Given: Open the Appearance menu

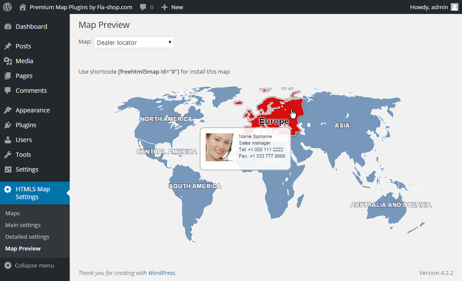Looking at the screenshot, I should (32, 110).
